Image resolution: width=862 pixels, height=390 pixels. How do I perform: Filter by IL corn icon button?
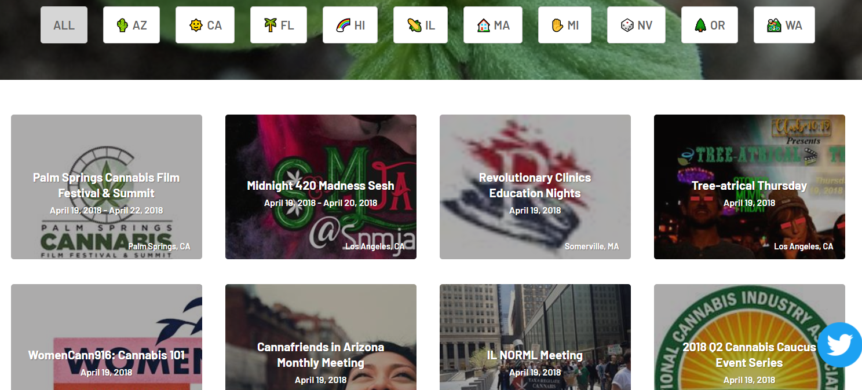pos(421,25)
